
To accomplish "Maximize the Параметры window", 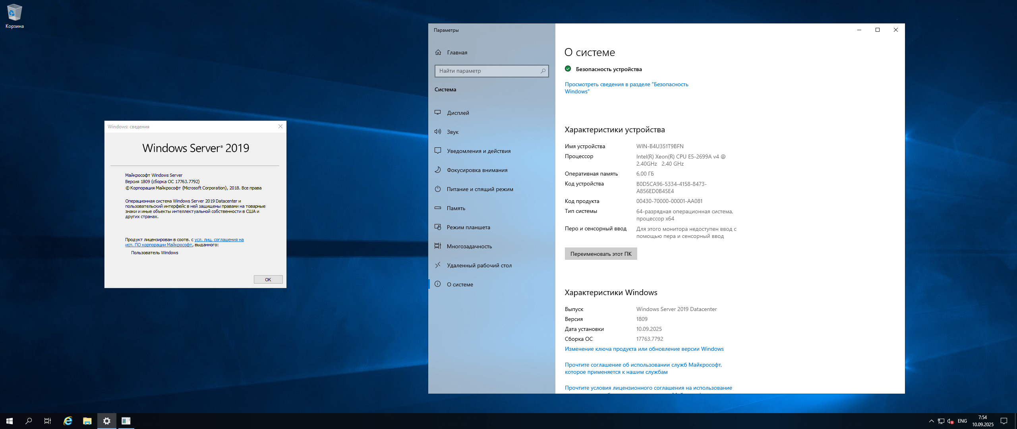I will [878, 30].
